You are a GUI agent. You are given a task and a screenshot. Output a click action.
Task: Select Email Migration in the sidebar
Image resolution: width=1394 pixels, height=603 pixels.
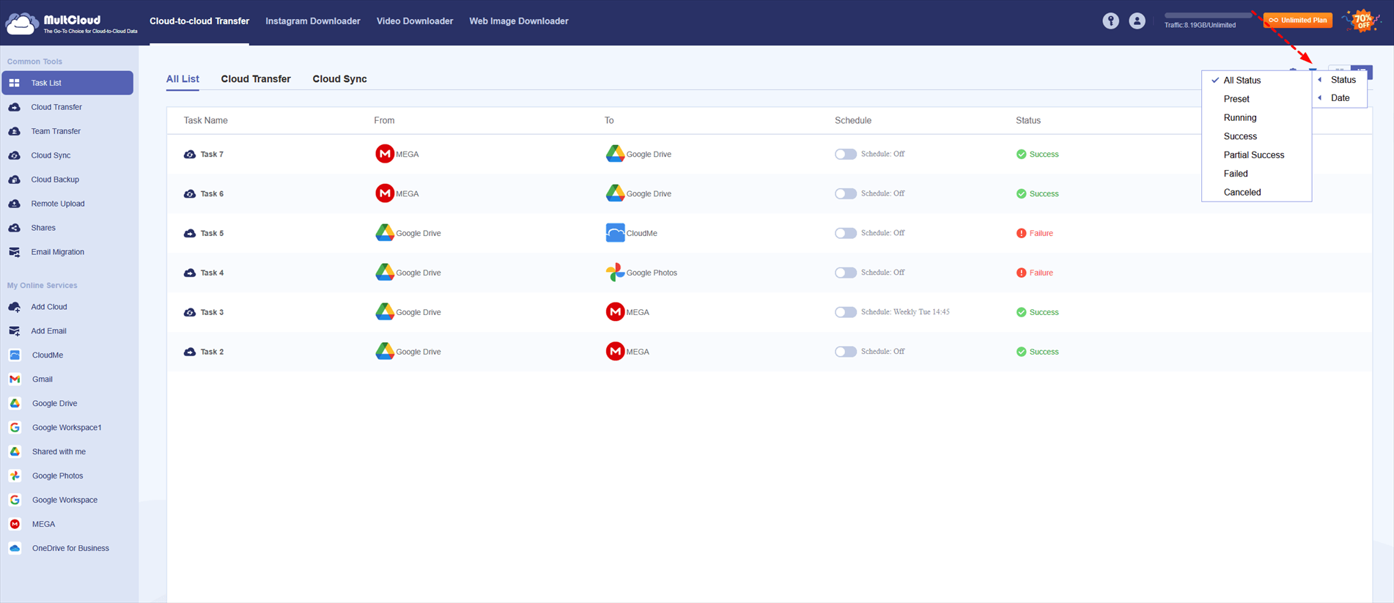tap(57, 252)
